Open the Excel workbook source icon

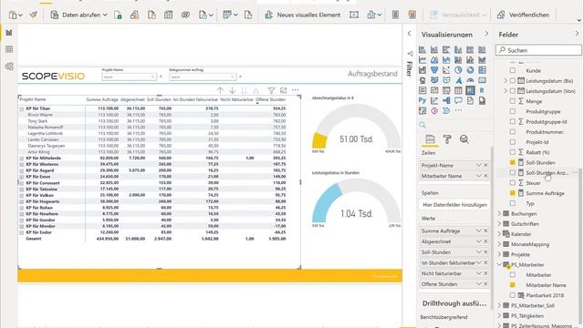(x=118, y=15)
